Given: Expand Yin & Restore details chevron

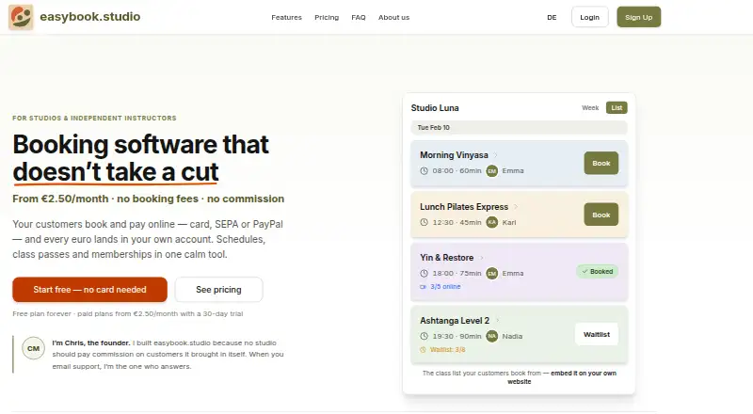Looking at the screenshot, I should (x=481, y=258).
